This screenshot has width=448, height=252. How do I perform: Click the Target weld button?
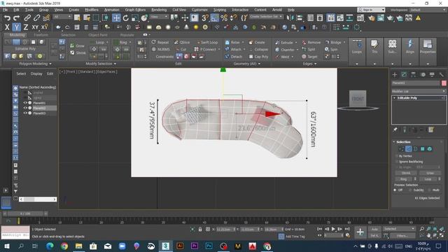click(x=309, y=57)
